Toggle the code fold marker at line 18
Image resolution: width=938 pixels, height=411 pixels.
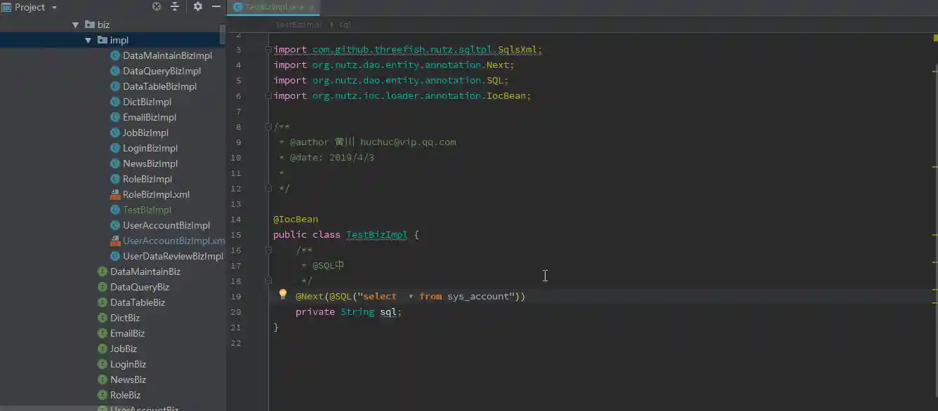[267, 280]
